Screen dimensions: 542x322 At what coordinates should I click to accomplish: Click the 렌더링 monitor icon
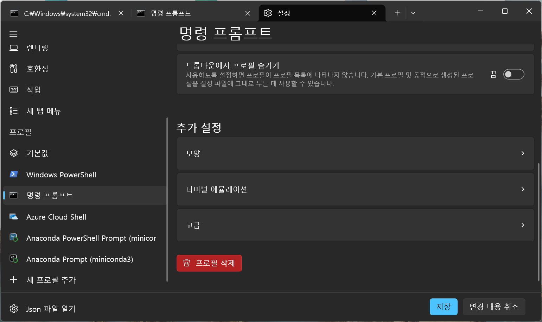(x=14, y=48)
